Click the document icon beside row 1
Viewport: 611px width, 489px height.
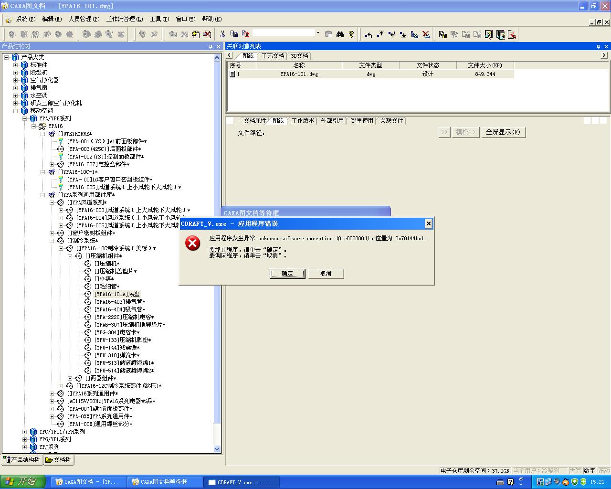pyautogui.click(x=232, y=74)
